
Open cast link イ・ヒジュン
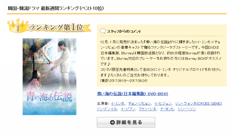(163, 104)
